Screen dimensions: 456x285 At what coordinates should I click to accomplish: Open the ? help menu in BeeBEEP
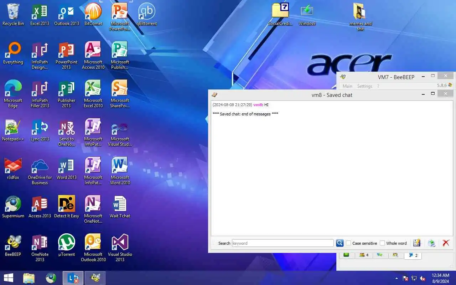[x=378, y=86]
